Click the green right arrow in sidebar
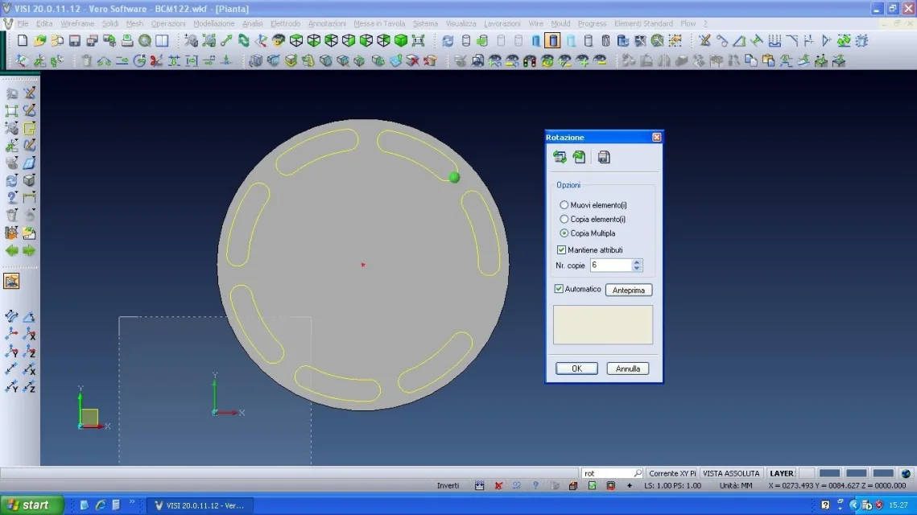Screen dimensions: 917x515 [x=29, y=251]
